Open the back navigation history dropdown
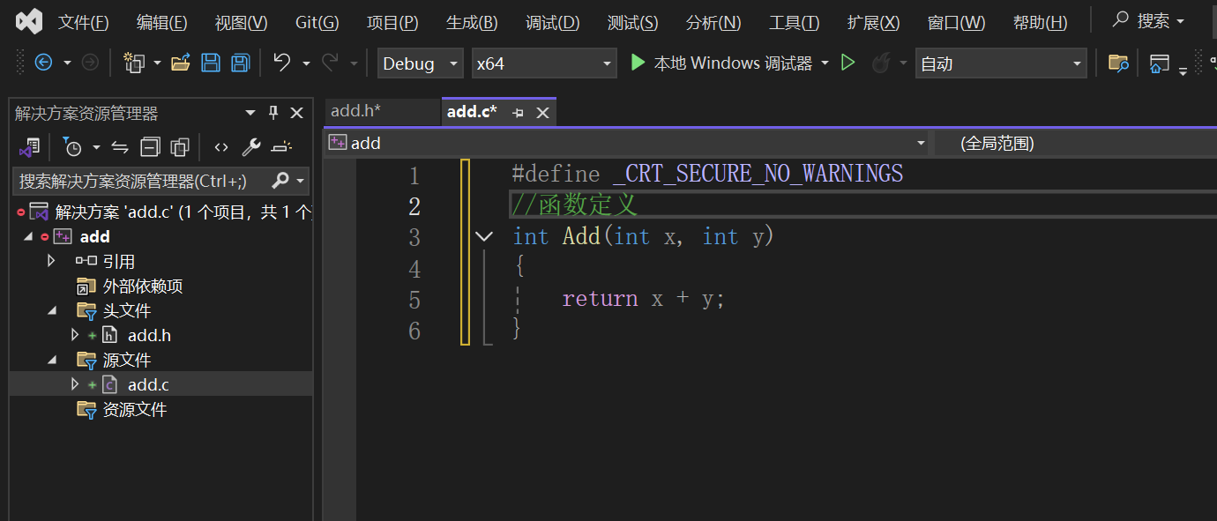The width and height of the screenshot is (1217, 521). (65, 63)
